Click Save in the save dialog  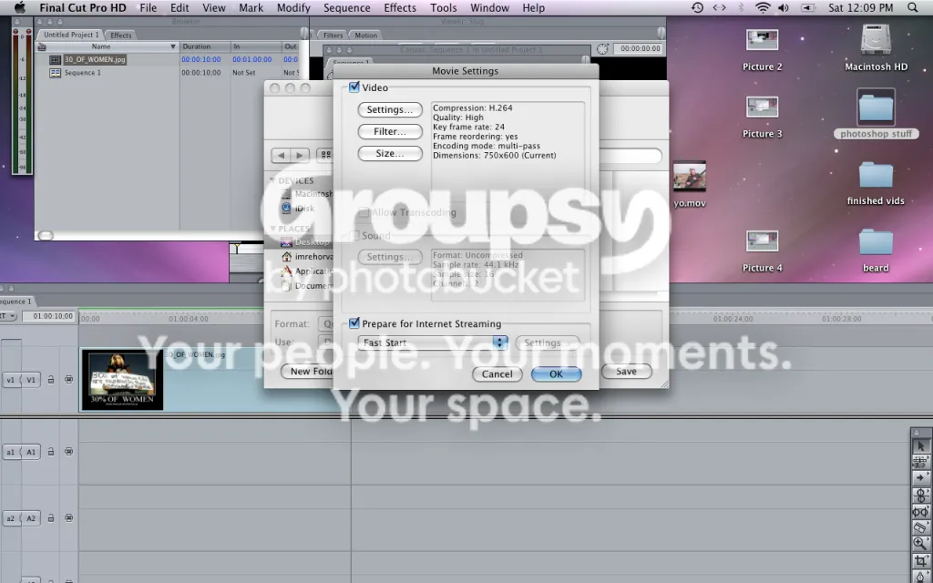point(626,372)
